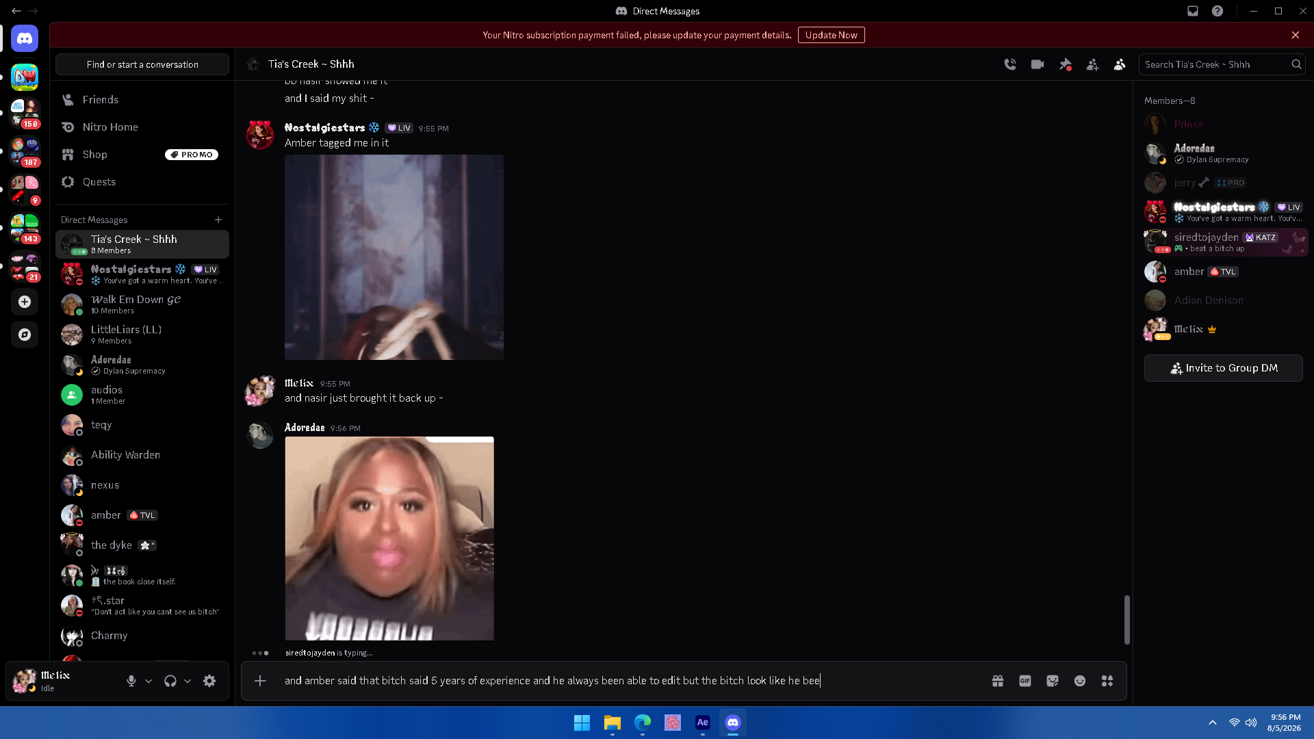Click the chat scrollbar thumb
This screenshot has width=1314, height=739.
pos(1126,619)
